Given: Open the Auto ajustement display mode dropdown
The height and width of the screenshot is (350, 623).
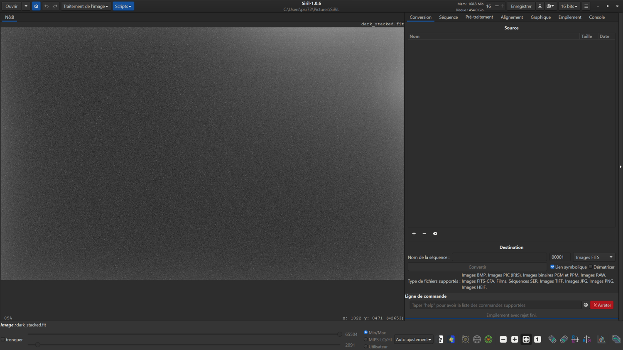Looking at the screenshot, I should coord(413,340).
